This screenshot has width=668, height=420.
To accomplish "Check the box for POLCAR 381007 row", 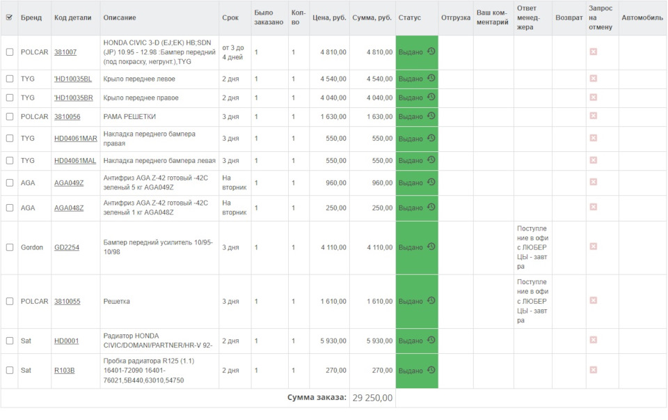I will point(9,52).
